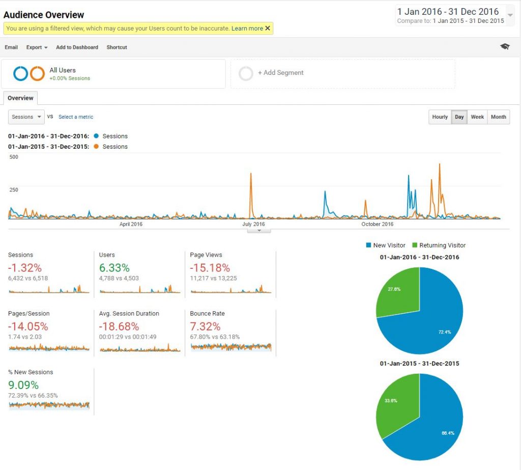Open the education graduation cap icon
The image size is (521, 470).
[x=505, y=46]
